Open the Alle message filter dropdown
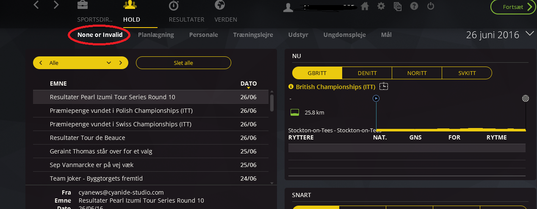The width and height of the screenshot is (537, 209). (109, 63)
